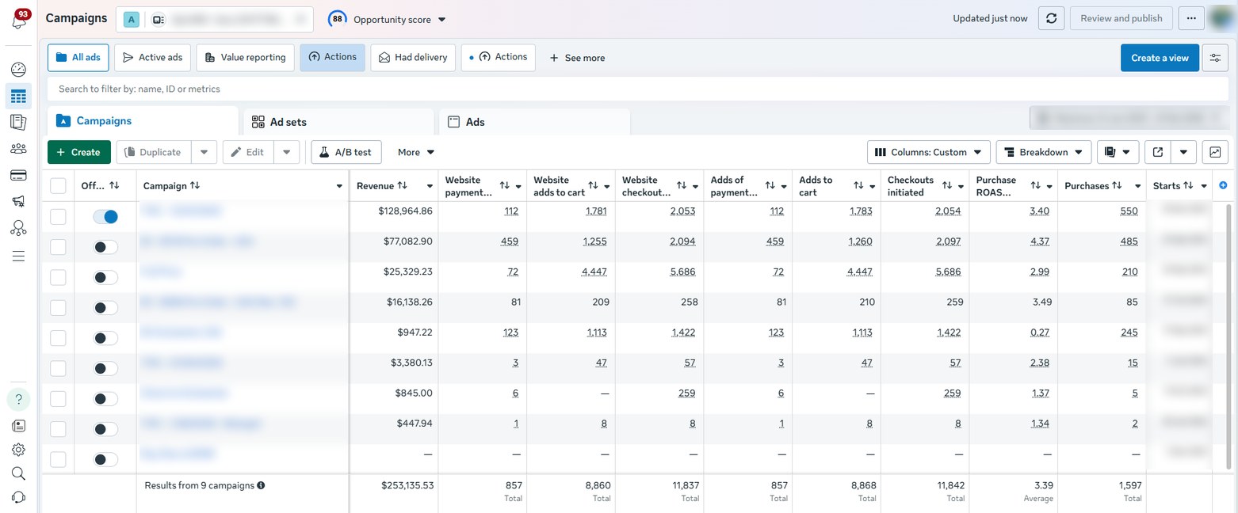
Task: Click the blue plus add column icon
Action: pyautogui.click(x=1223, y=185)
